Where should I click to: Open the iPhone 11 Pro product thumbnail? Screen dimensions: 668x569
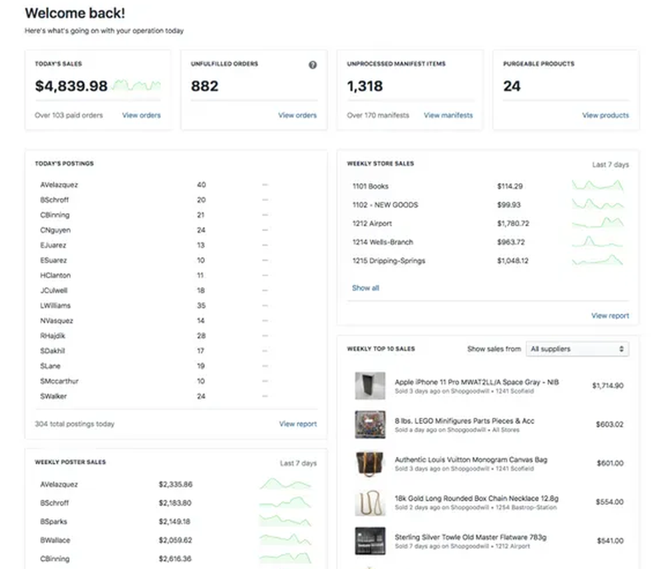(x=370, y=385)
